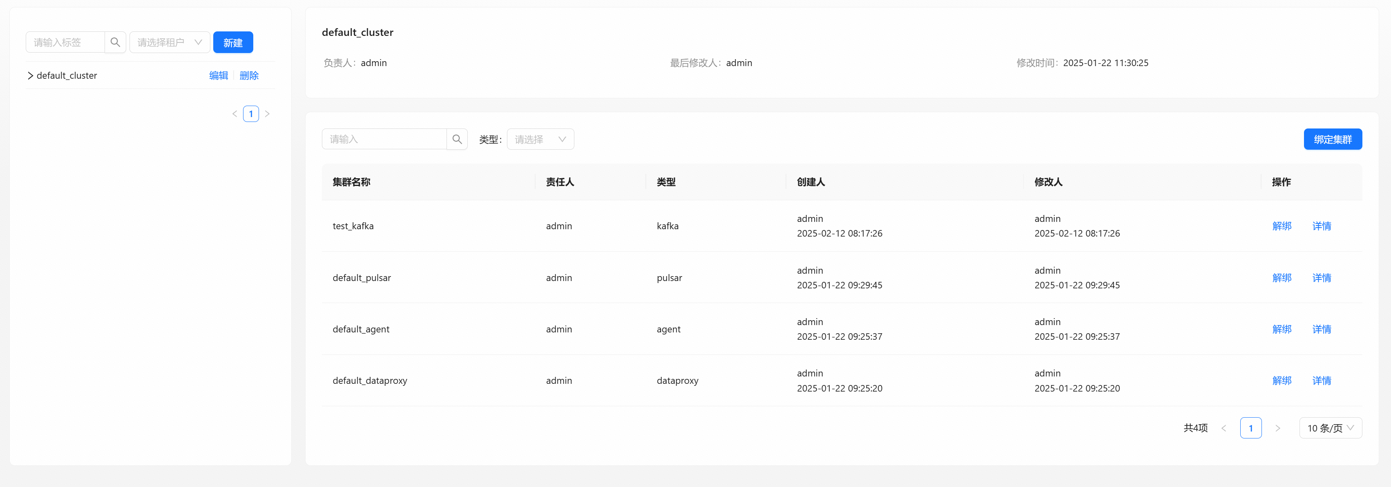This screenshot has width=1391, height=487.
Task: Open 详情 for default_dataproxy row
Action: [1321, 380]
